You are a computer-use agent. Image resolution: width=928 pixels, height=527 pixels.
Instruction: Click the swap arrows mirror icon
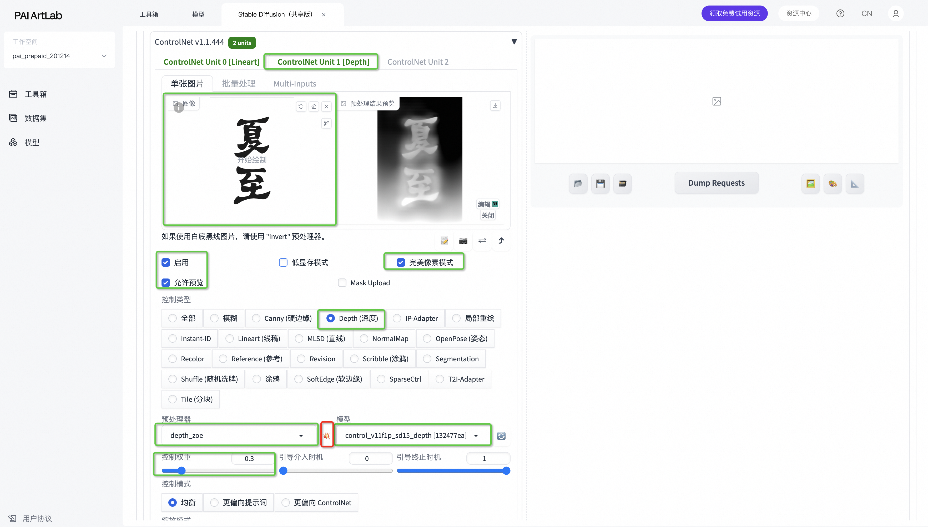(x=482, y=240)
